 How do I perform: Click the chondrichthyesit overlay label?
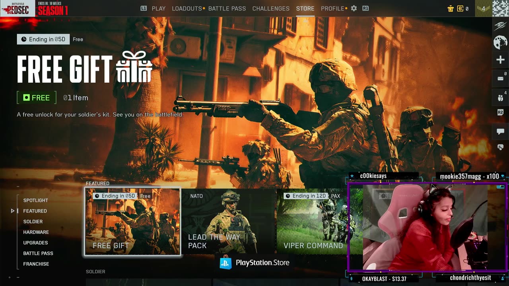pyautogui.click(x=470, y=278)
